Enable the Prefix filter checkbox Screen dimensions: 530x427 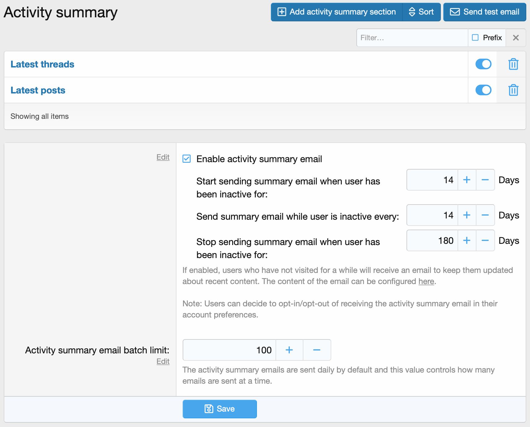[x=475, y=38]
